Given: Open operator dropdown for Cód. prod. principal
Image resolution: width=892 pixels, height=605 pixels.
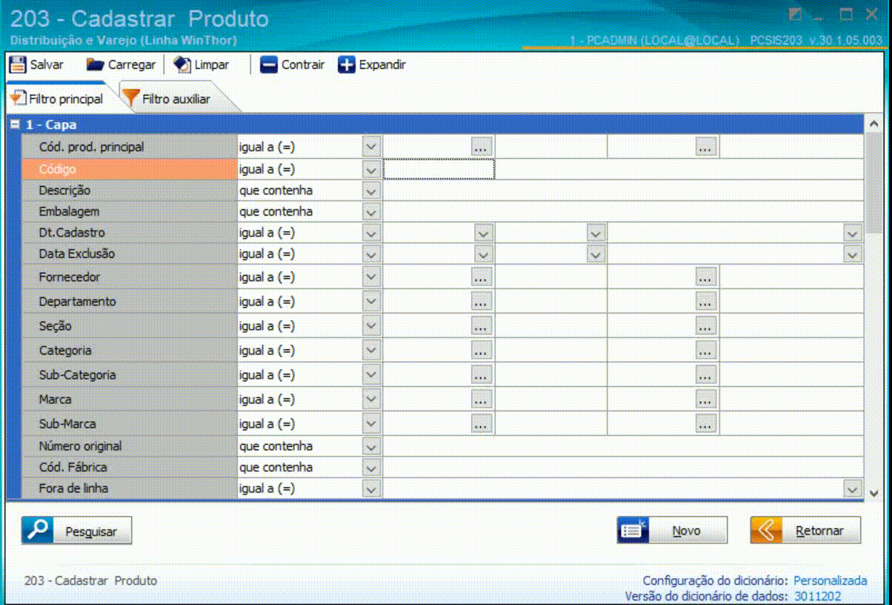Looking at the screenshot, I should click(x=371, y=147).
